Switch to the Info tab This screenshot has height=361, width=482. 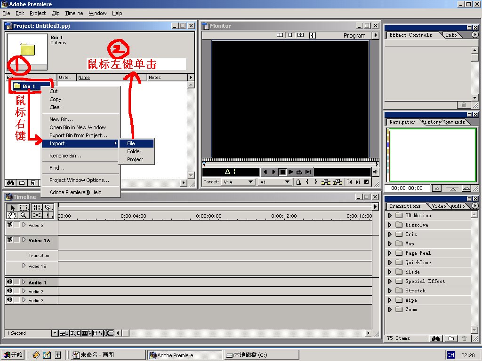pos(451,35)
